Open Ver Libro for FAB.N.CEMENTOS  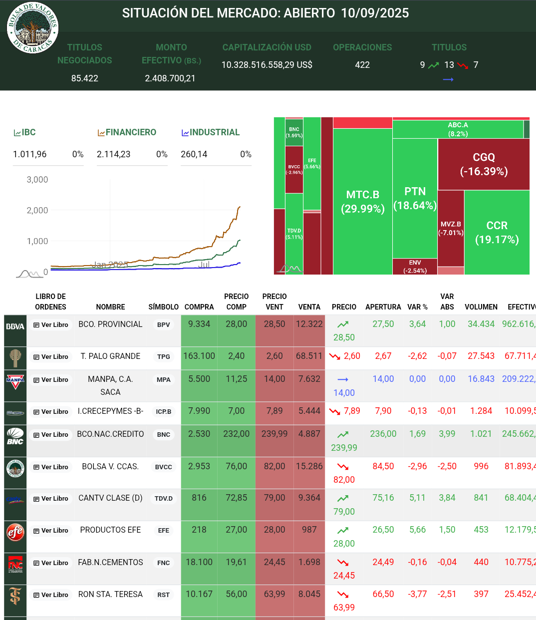pyautogui.click(x=51, y=563)
